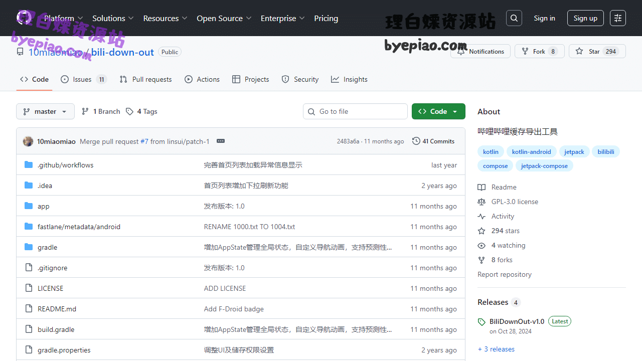This screenshot has height=361, width=642.
Task: Open the master branch dropdown
Action: (45, 111)
